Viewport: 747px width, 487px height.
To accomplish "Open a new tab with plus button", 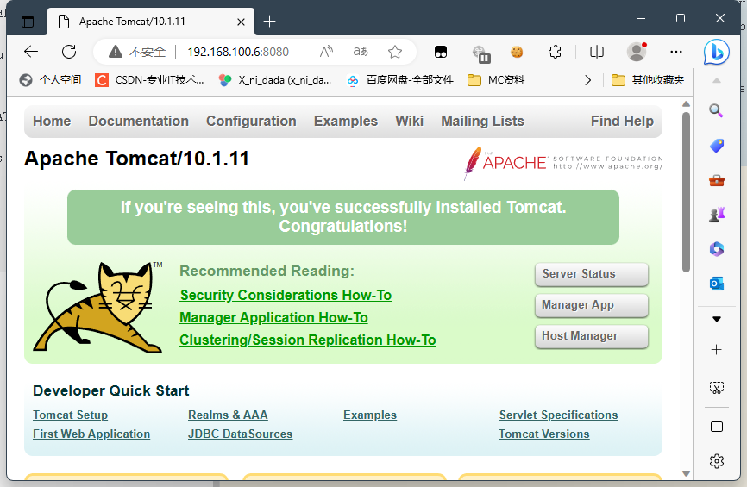I will coord(270,22).
